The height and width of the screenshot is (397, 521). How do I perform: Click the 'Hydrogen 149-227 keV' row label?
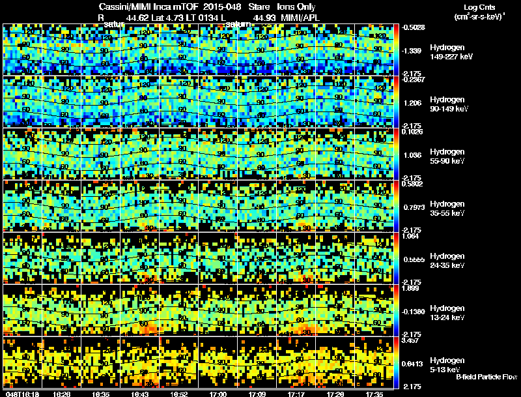[x=451, y=52]
